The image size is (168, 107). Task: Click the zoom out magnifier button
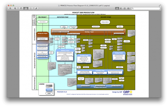(x=10, y=8)
